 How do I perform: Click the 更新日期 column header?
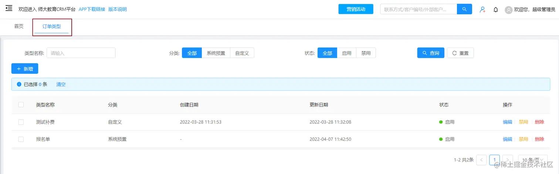coord(319,105)
